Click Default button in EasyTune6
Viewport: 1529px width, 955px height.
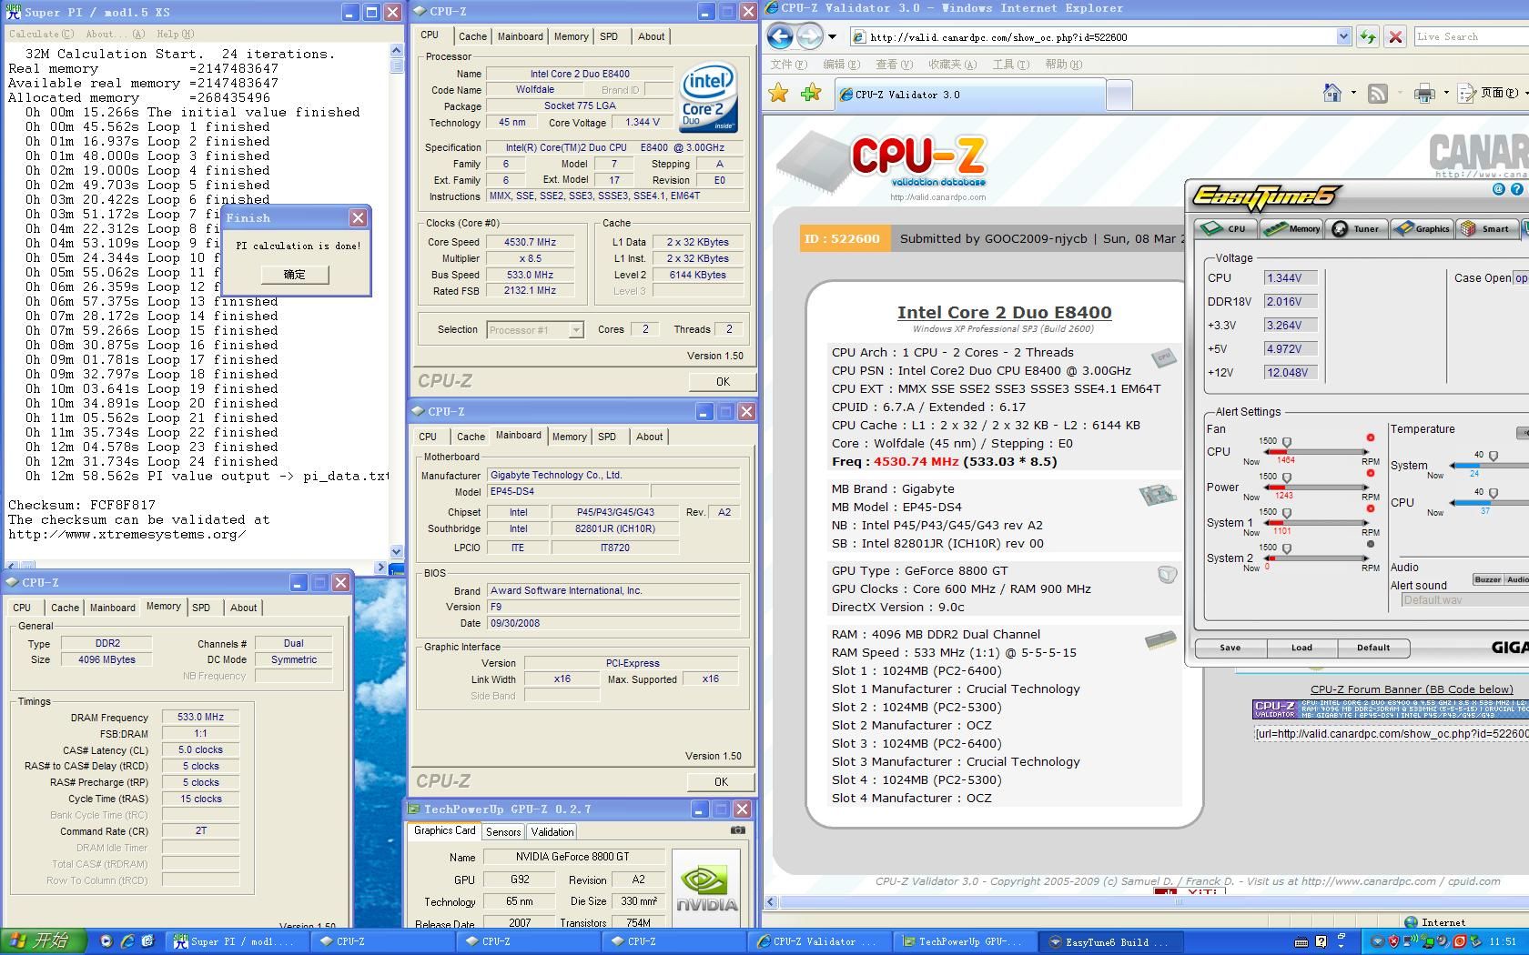[x=1373, y=648]
